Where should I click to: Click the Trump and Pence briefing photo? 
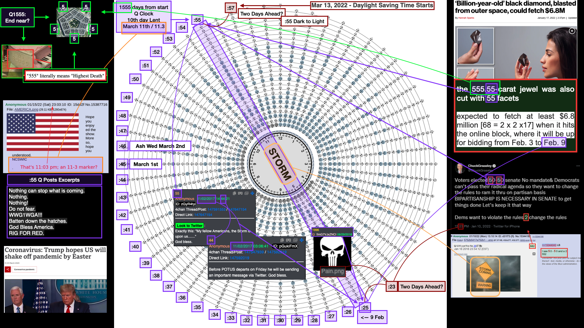[x=56, y=296]
